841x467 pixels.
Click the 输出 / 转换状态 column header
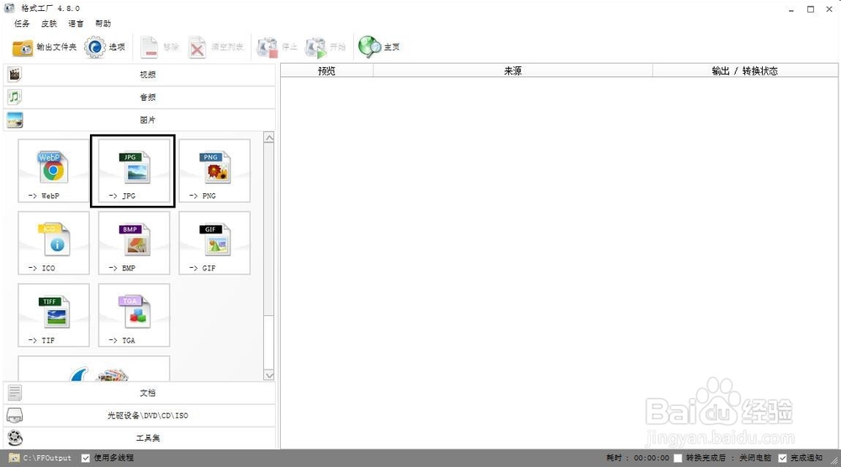tap(745, 71)
